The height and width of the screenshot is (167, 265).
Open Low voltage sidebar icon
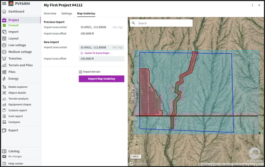[4, 45]
